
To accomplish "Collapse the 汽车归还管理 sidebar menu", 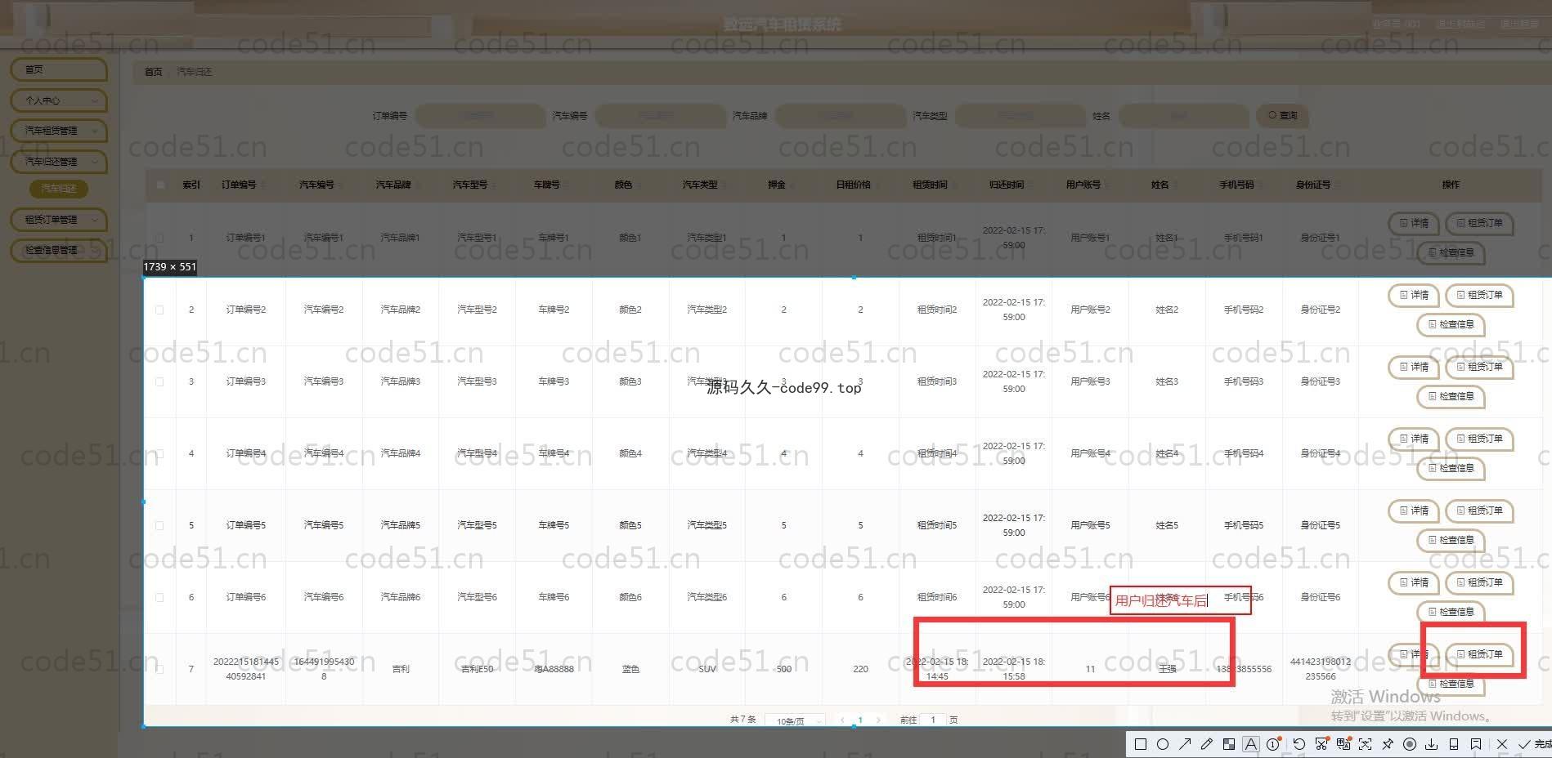I will point(59,162).
